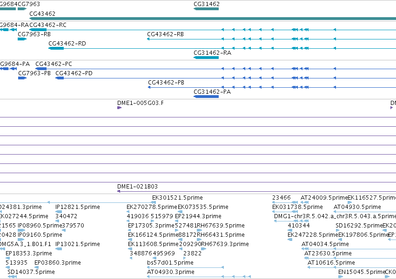
Task: Click the IP13021.5prime EST label
Action: pyautogui.click(x=78, y=244)
